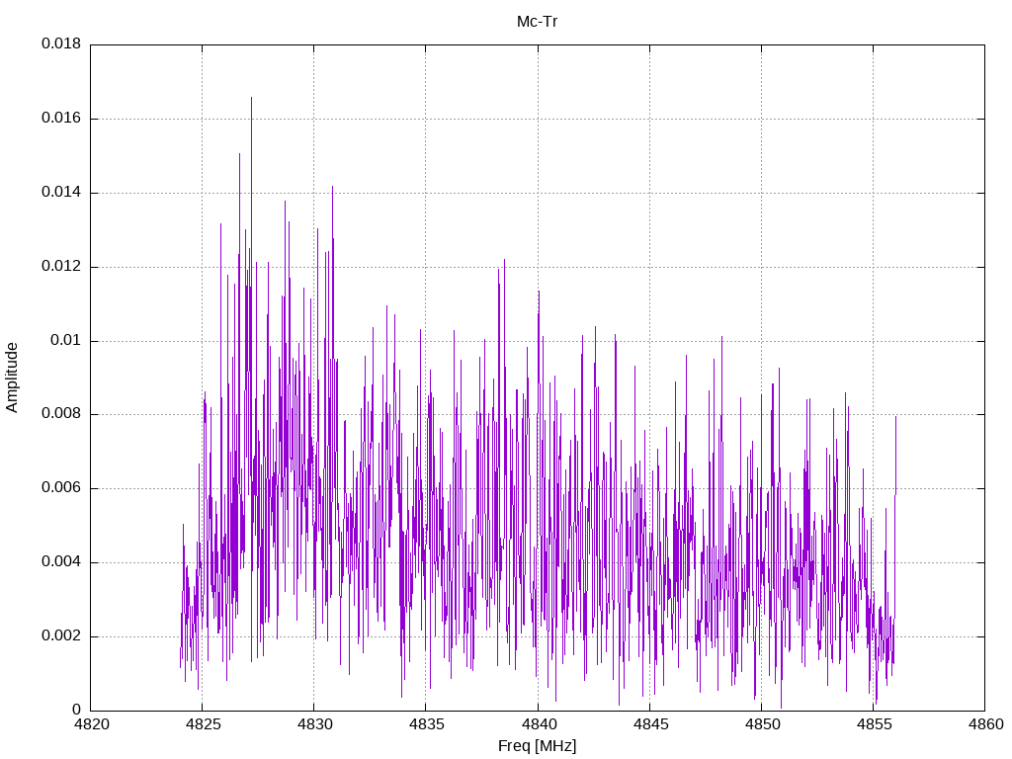The height and width of the screenshot is (759, 1012).
Task: Click y-axis tick value 0.006
Action: click(61, 488)
